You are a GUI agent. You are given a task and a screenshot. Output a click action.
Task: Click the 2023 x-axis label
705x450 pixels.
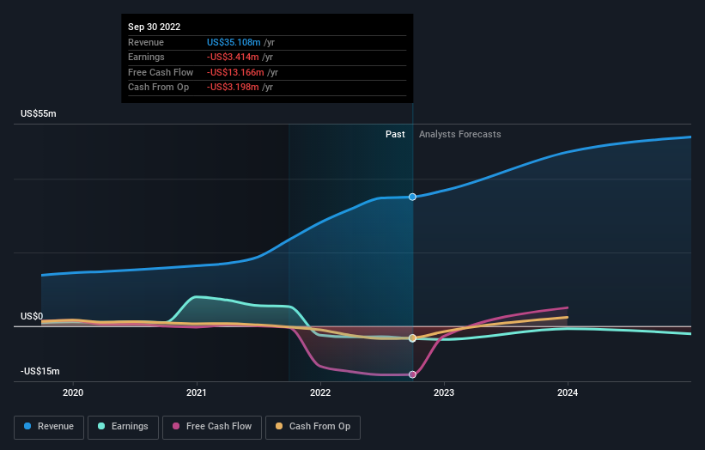[x=444, y=392]
